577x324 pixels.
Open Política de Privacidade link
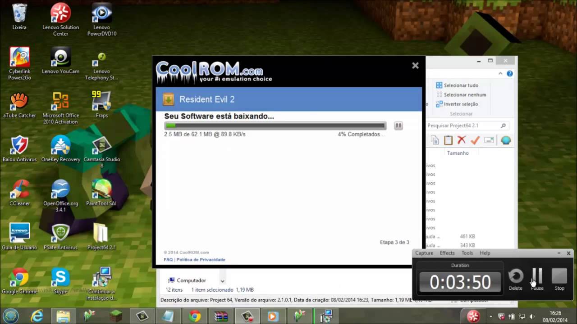(201, 260)
